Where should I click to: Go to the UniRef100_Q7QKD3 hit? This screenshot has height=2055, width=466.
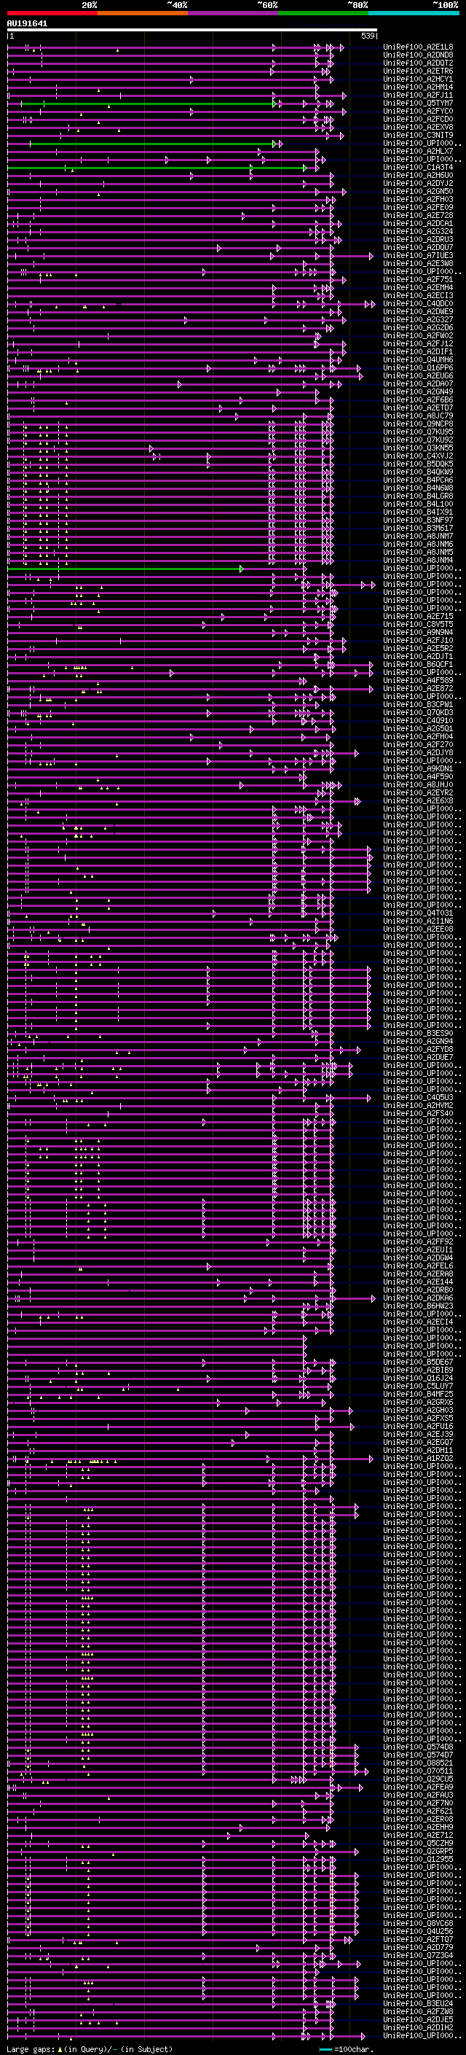(x=418, y=712)
